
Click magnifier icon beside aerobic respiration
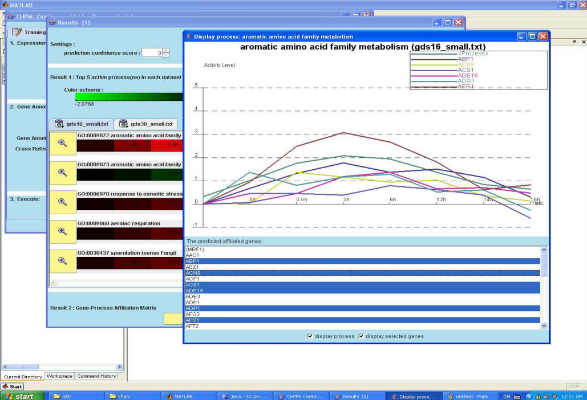point(63,232)
